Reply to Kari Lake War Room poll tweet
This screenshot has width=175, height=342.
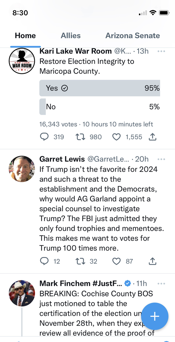[x=44, y=137]
